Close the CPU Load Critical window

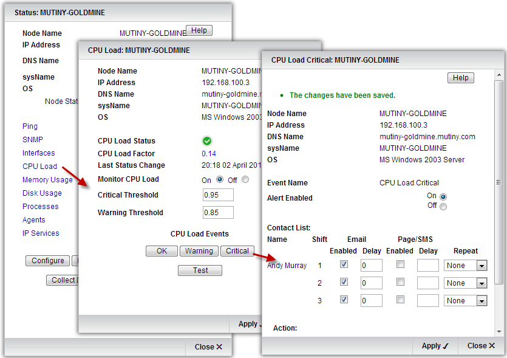[x=481, y=346]
